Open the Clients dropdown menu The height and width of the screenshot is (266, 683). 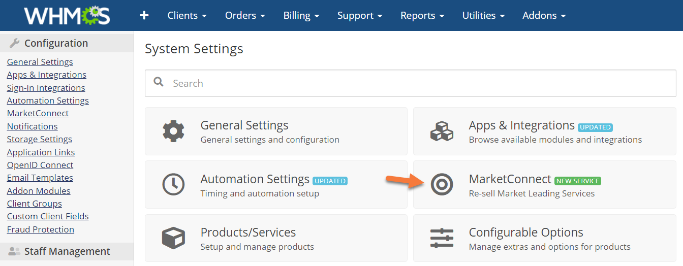pyautogui.click(x=187, y=16)
